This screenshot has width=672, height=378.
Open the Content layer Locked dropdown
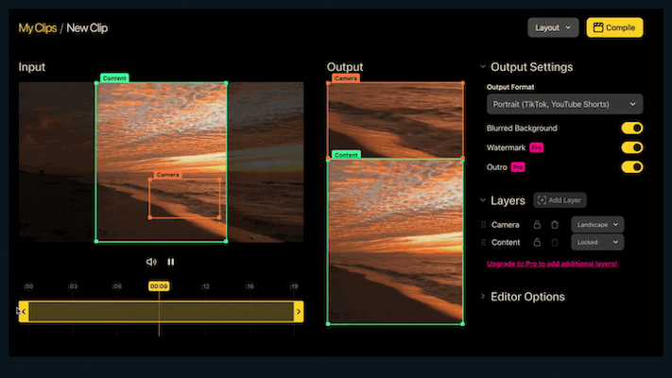point(597,242)
